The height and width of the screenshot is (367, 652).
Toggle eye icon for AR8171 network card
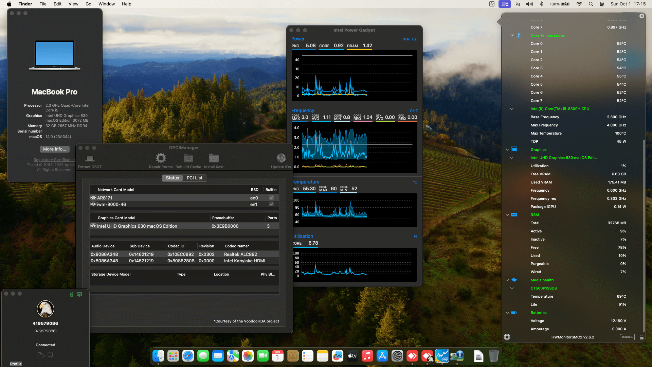pos(93,198)
